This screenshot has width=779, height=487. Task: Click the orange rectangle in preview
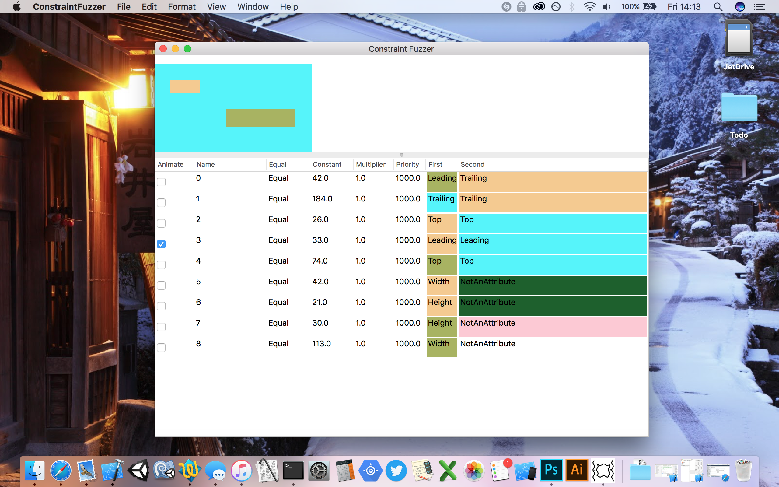(x=185, y=86)
